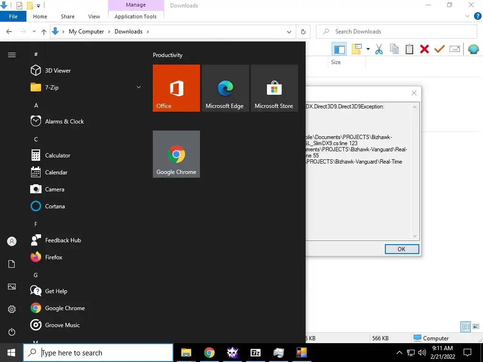This screenshot has height=362, width=483.
Task: Open Pictures shortcut in Start sidebar
Action: tap(12, 287)
